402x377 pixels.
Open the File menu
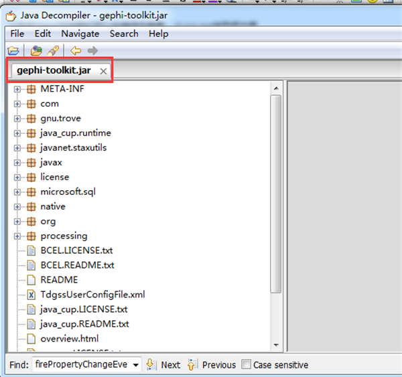tap(17, 33)
